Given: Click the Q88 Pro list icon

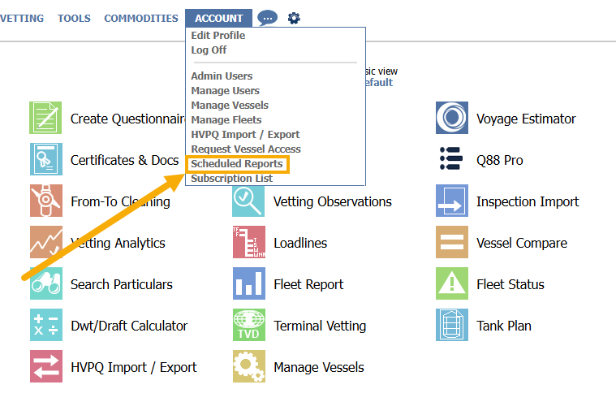Looking at the screenshot, I should click(452, 160).
